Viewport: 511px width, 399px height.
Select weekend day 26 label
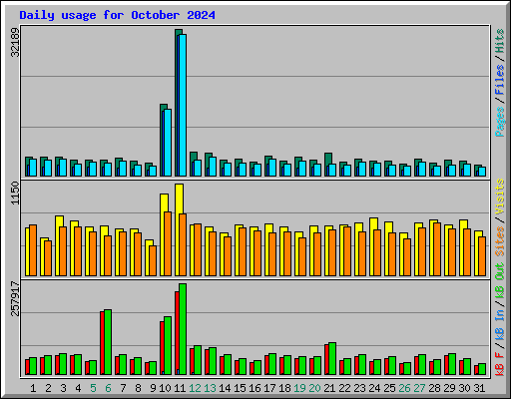(x=404, y=388)
